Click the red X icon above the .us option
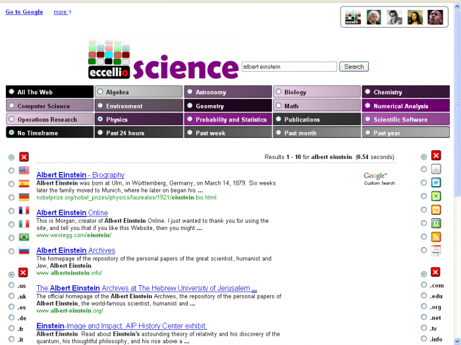This screenshot has height=345, width=461. (23, 273)
